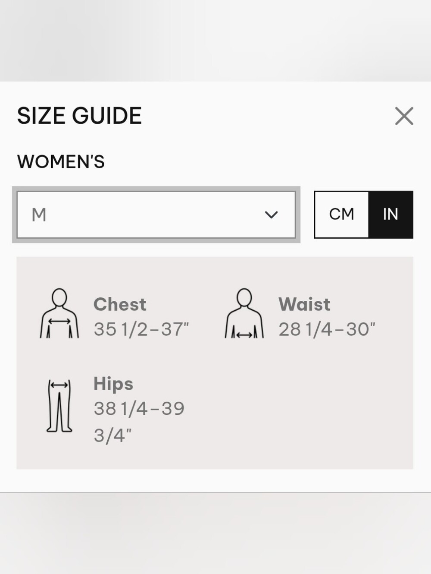Select the Chest label

click(120, 304)
